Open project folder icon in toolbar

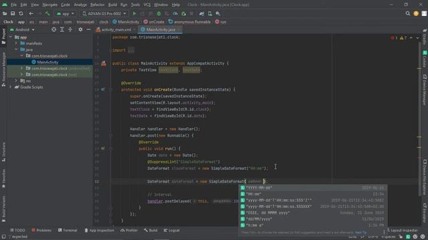5,13
